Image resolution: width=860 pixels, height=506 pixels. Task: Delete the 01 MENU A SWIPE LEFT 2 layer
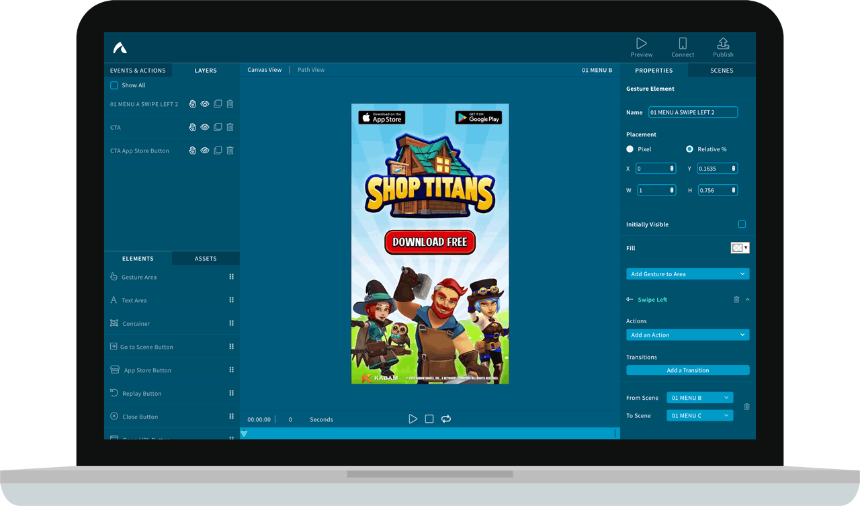pos(230,104)
